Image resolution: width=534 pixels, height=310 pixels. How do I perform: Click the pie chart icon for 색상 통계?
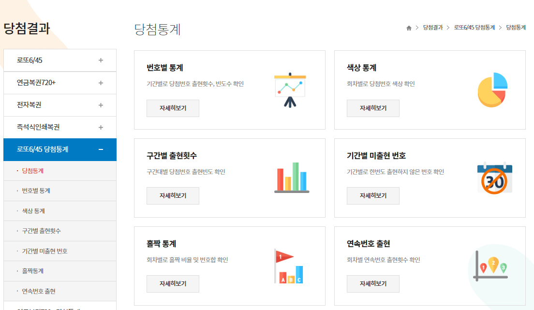coord(492,89)
